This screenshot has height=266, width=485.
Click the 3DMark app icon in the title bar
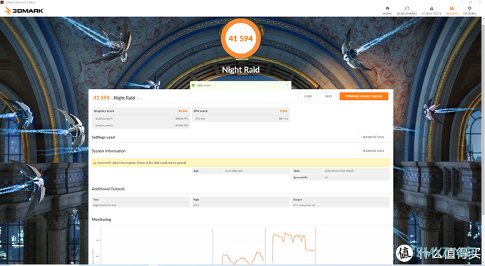(x=2, y=2)
